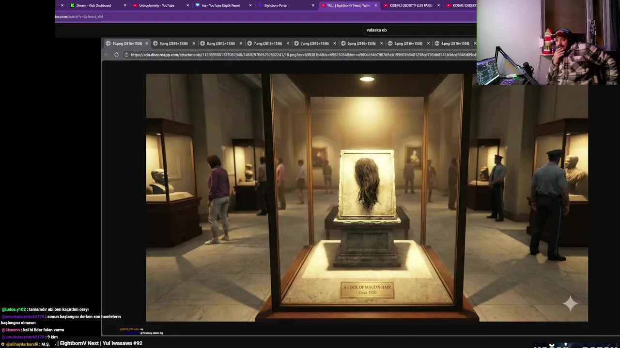
Task: Close the KIDEMLİ DEDEKTİF LUIS PAREJA tab
Action: [x=438, y=5]
